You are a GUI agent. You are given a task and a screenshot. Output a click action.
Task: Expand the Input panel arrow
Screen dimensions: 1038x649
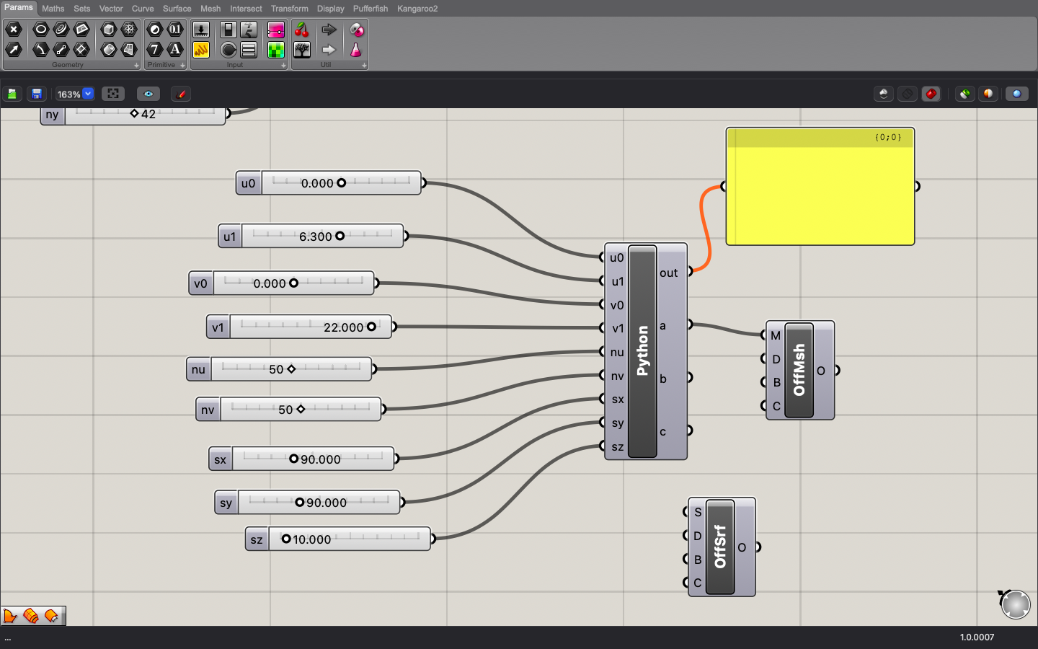[283, 66]
